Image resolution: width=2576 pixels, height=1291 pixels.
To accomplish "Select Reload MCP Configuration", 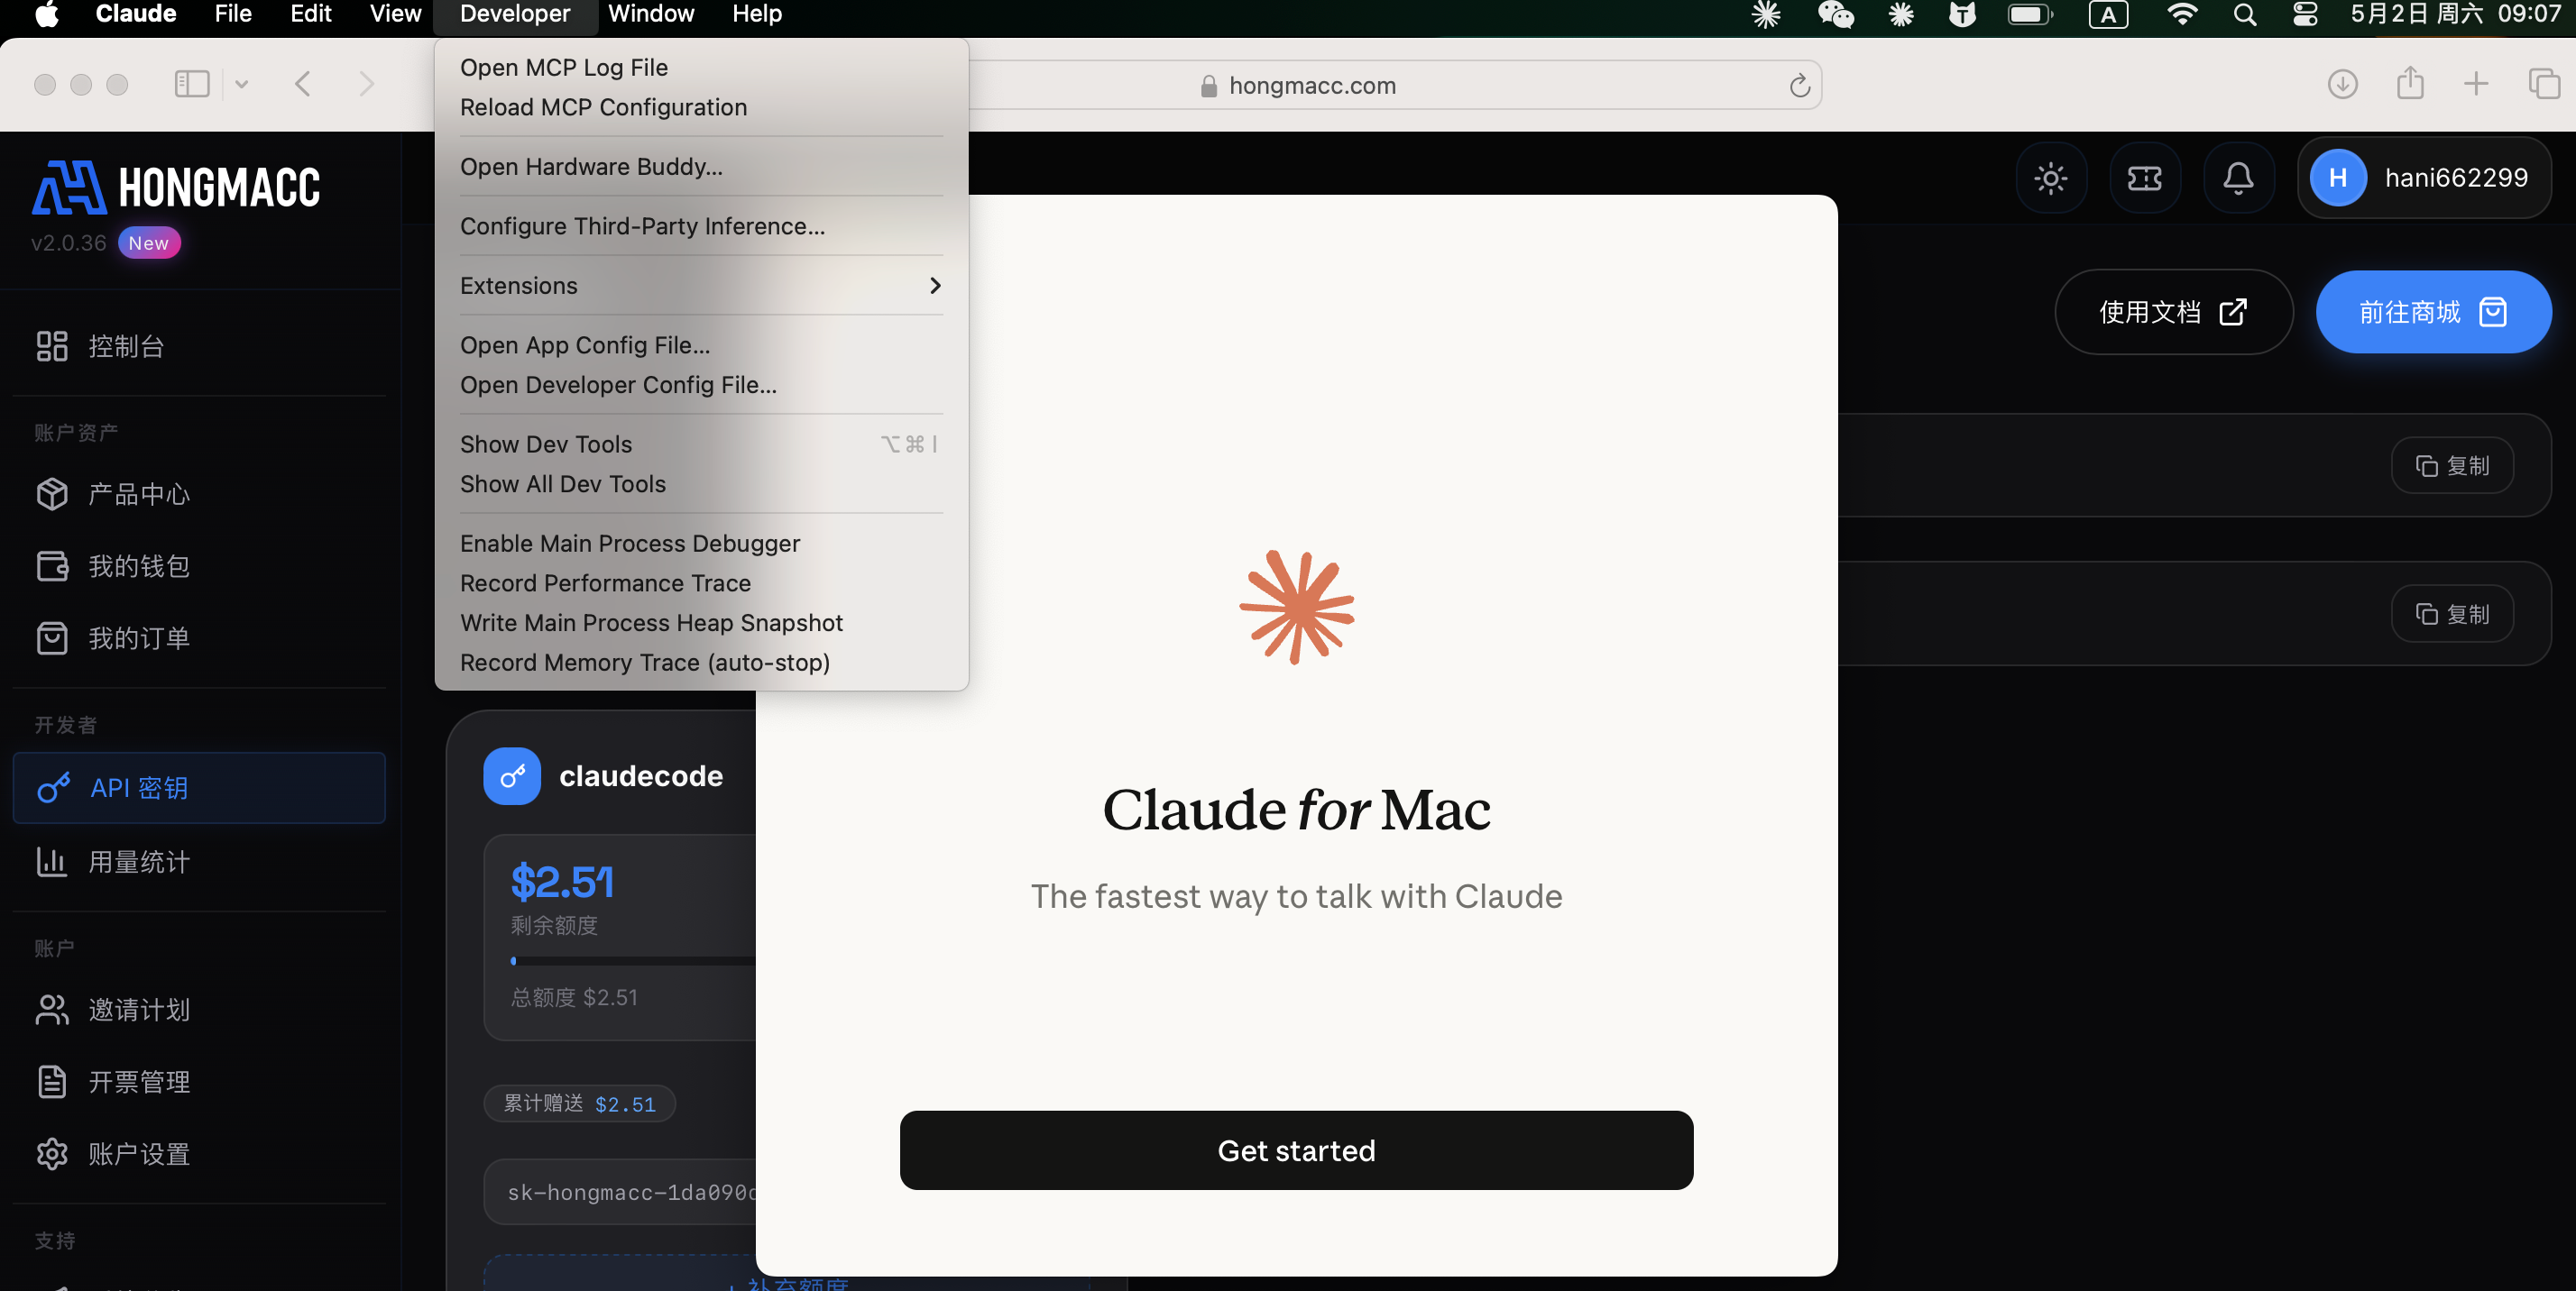I will coord(701,107).
